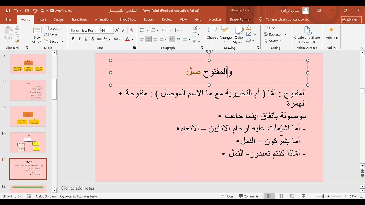
Task: Toggle bold formatting
Action: [x=73, y=39]
